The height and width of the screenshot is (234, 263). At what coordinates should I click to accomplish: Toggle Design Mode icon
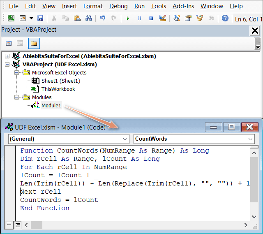click(x=162, y=19)
